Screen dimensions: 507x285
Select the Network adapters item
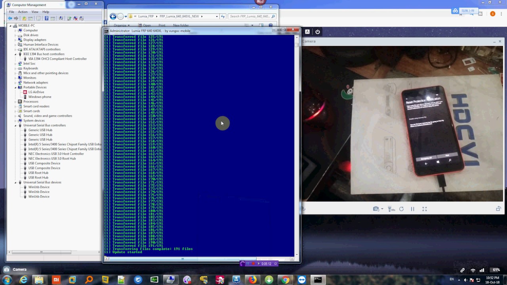(36, 82)
